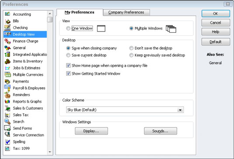This screenshot has height=159, width=234.
Task: Click the multiple windows illustration icon
Action: [x=171, y=28]
